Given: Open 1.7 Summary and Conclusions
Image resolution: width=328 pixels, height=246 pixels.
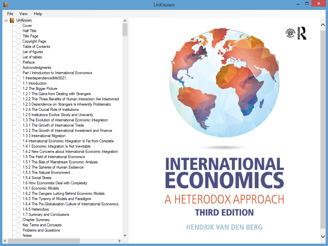Looking at the screenshot, I should coord(46,215).
